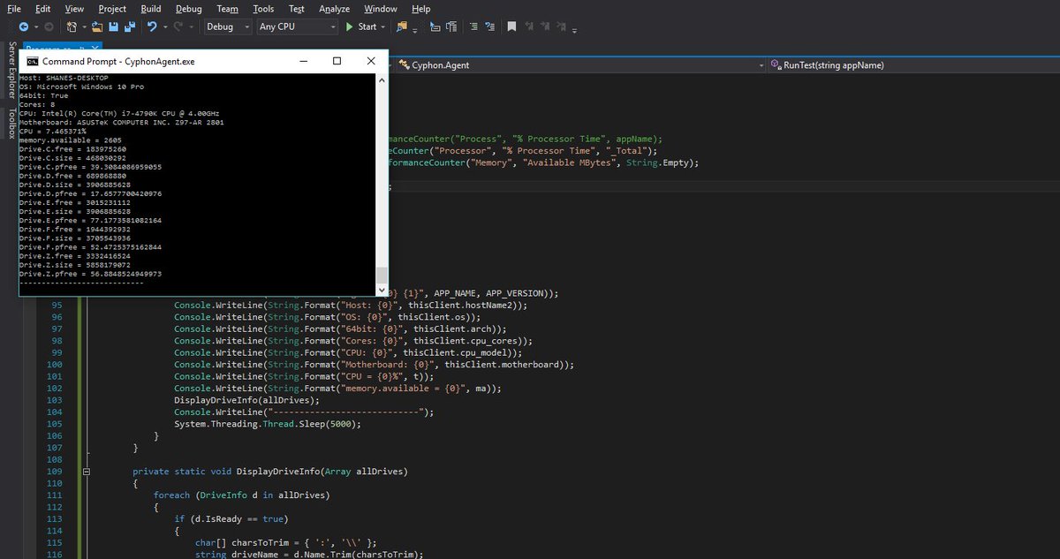Click 'DisplayDriveInfo(allDrives);' on code line 103
Viewport: 1060px width, 559px height.
pyautogui.click(x=246, y=400)
